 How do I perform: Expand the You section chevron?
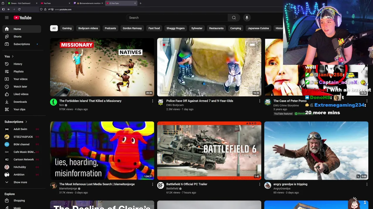(x=13, y=56)
